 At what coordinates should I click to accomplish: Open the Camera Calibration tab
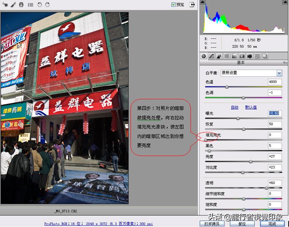(250, 56)
